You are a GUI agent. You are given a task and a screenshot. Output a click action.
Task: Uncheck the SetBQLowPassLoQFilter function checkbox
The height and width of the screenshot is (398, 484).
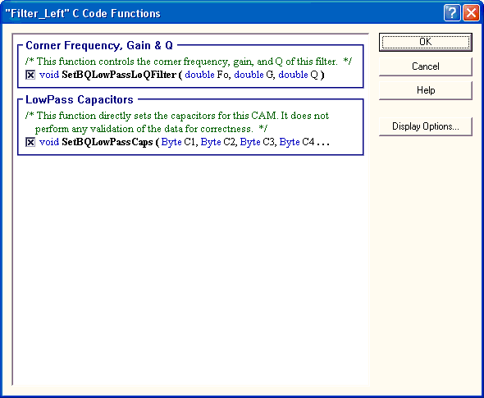click(30, 75)
